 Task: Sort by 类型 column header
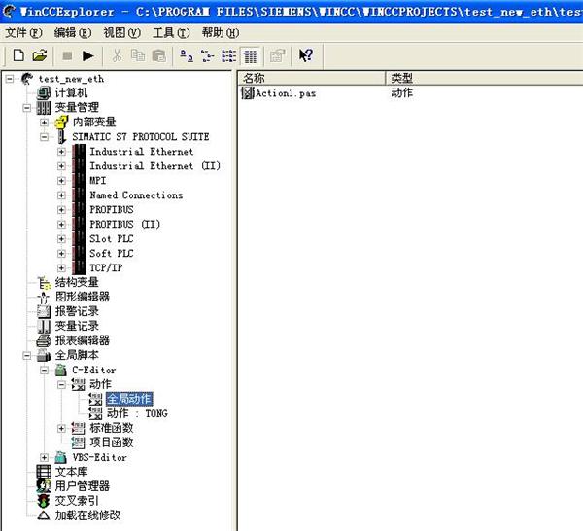point(485,78)
